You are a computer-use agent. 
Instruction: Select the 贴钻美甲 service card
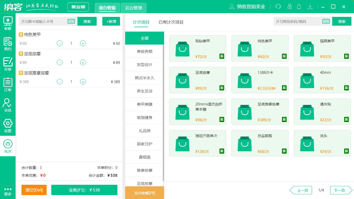click(x=197, y=48)
